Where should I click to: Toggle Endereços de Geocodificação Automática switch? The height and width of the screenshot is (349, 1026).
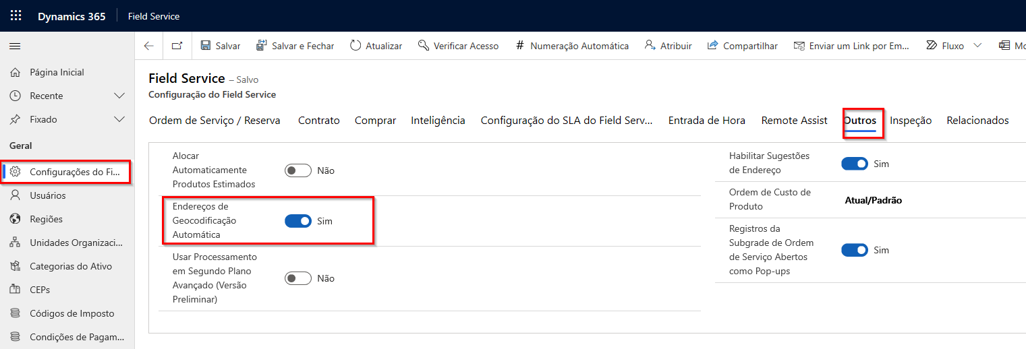[x=298, y=221]
